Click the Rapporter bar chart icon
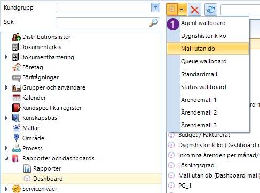This screenshot has width=260, height=193. pyautogui.click(x=27, y=168)
